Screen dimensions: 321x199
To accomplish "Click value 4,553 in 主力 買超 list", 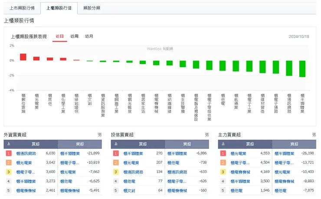I will (265, 153).
